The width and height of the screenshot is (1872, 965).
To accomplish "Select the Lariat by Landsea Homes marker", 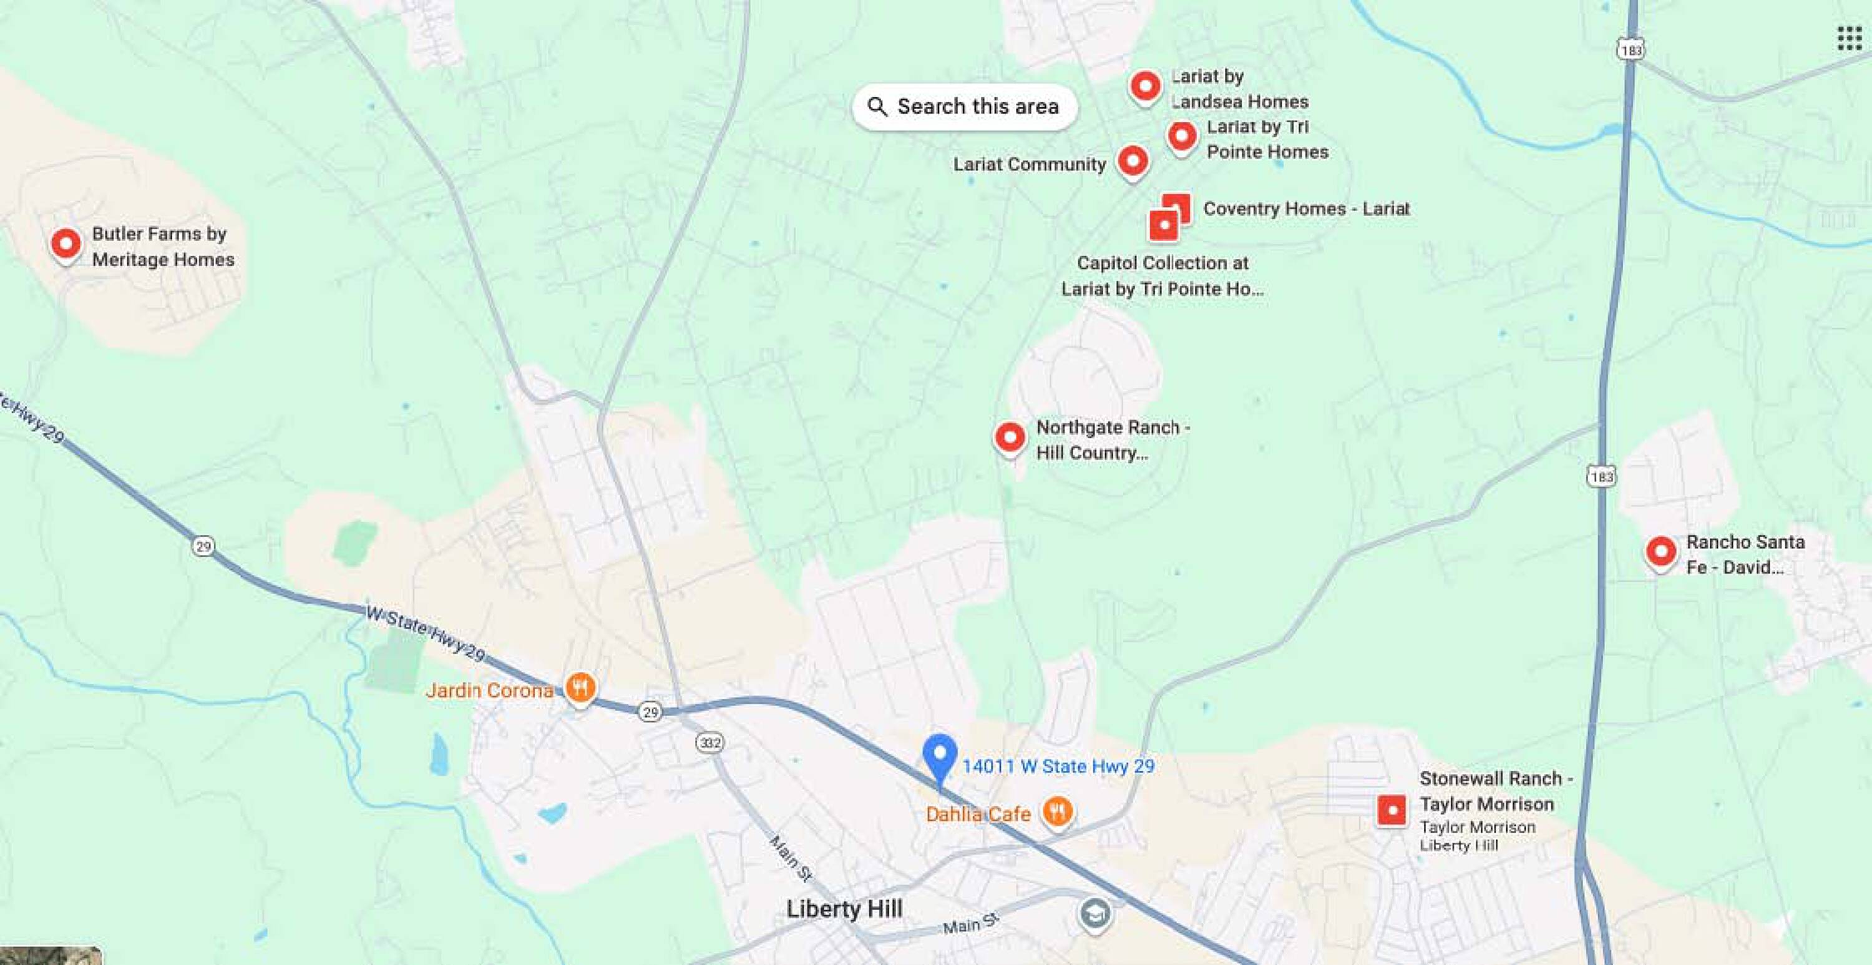I will click(x=1145, y=88).
